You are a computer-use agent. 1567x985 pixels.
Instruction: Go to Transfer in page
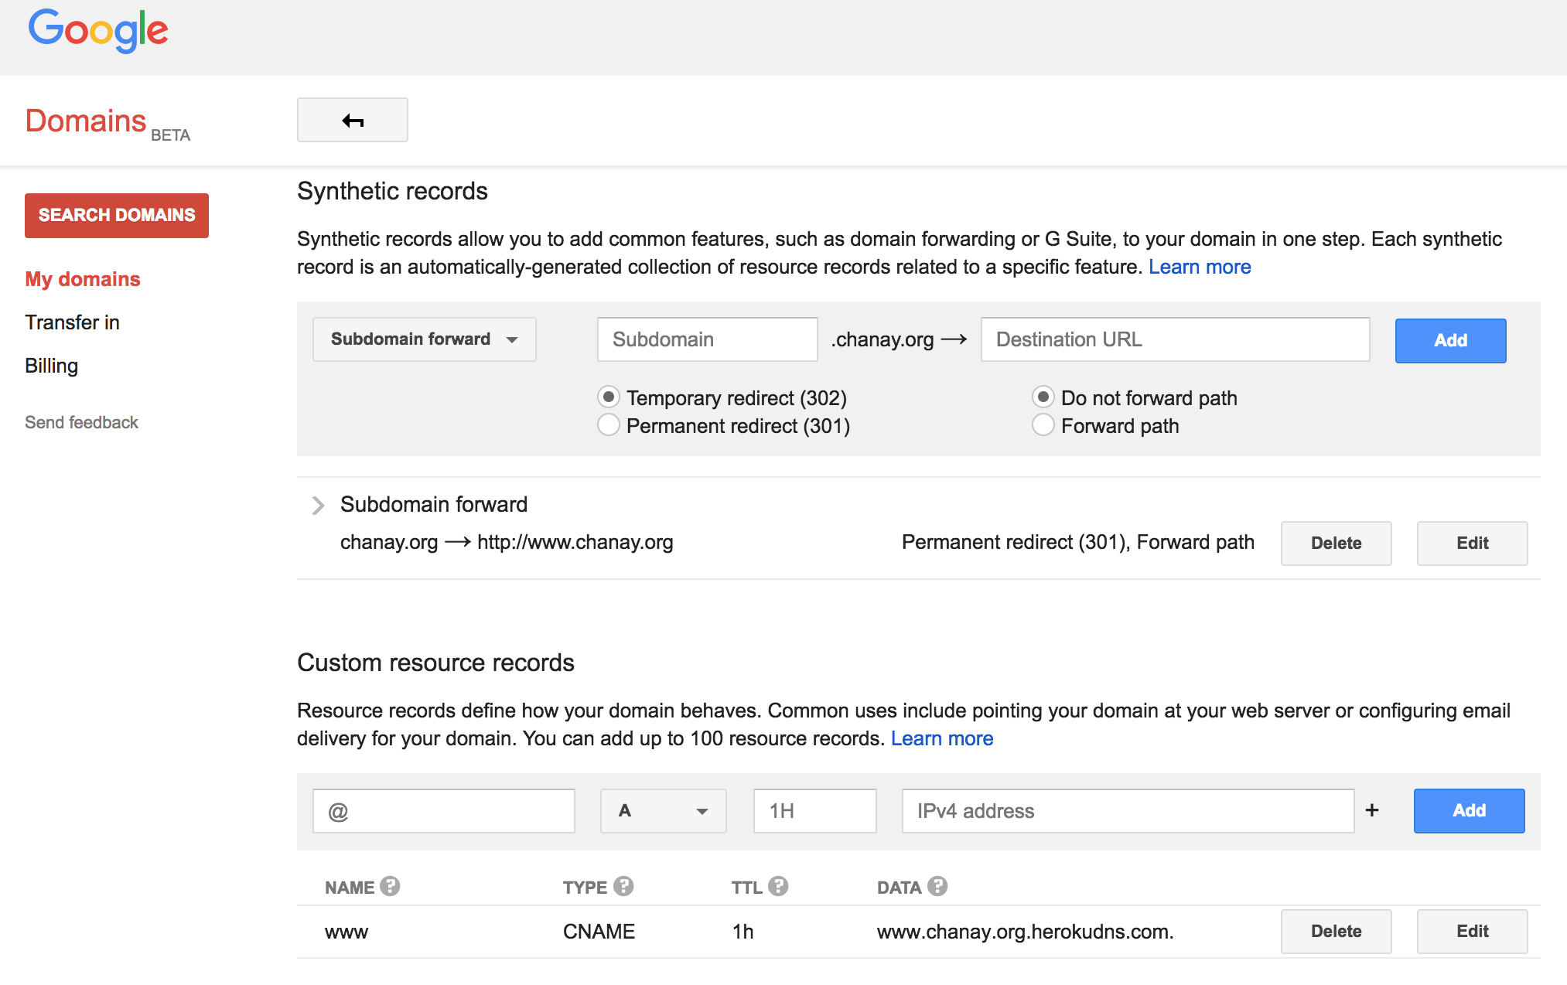72,322
